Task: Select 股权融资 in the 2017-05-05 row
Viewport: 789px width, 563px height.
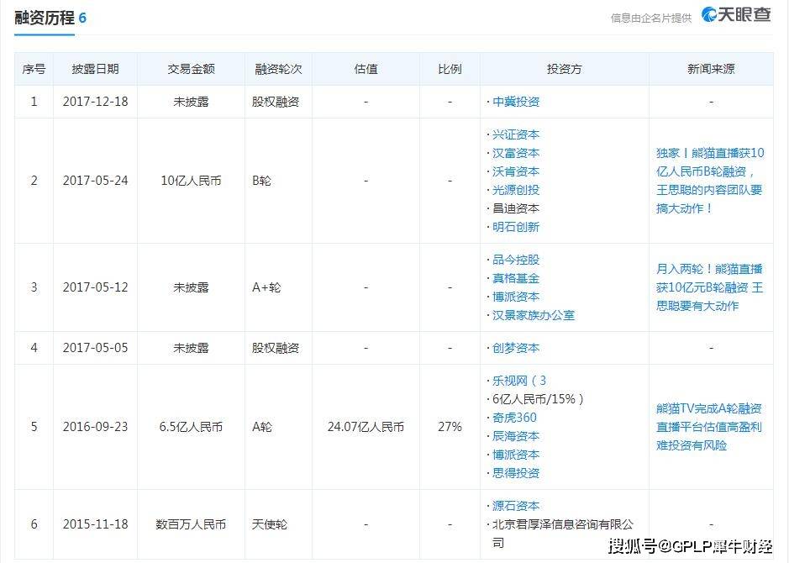Action: tap(276, 348)
